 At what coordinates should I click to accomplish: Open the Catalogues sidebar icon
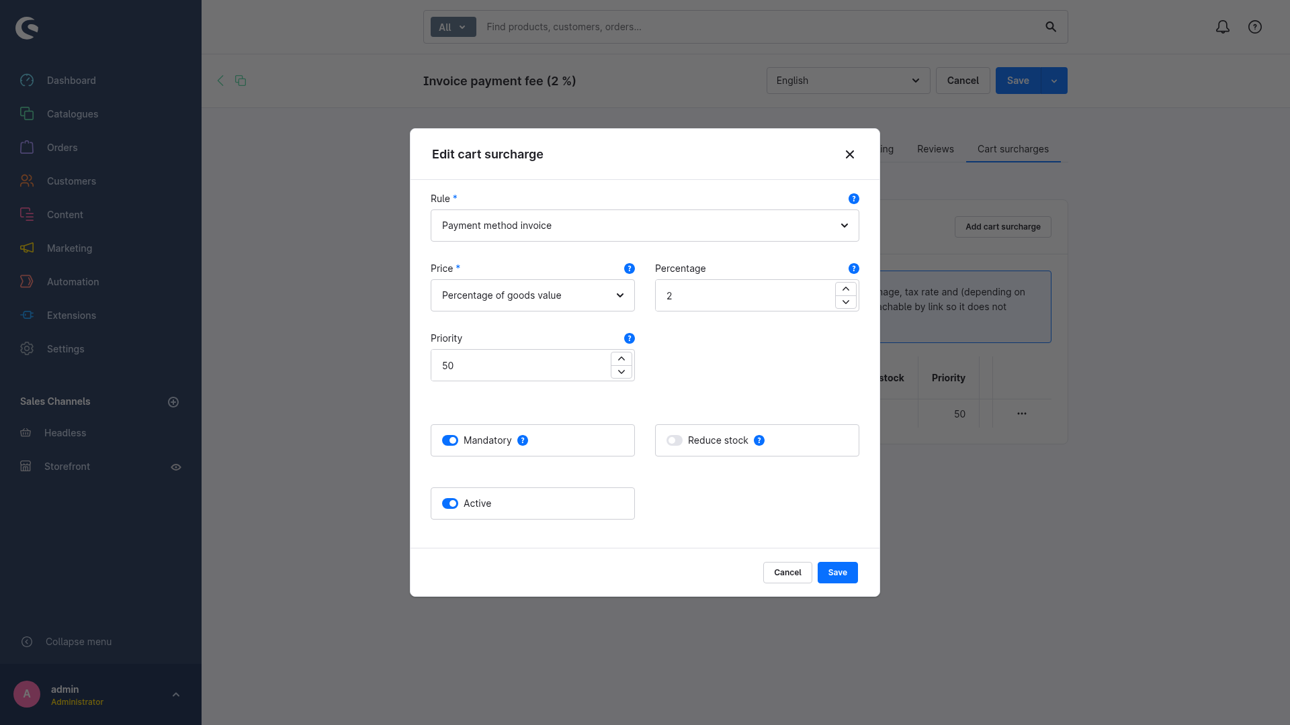pyautogui.click(x=27, y=114)
